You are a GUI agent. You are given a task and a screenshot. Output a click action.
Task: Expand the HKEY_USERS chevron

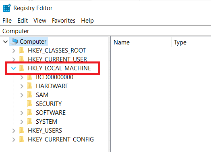point(14,131)
